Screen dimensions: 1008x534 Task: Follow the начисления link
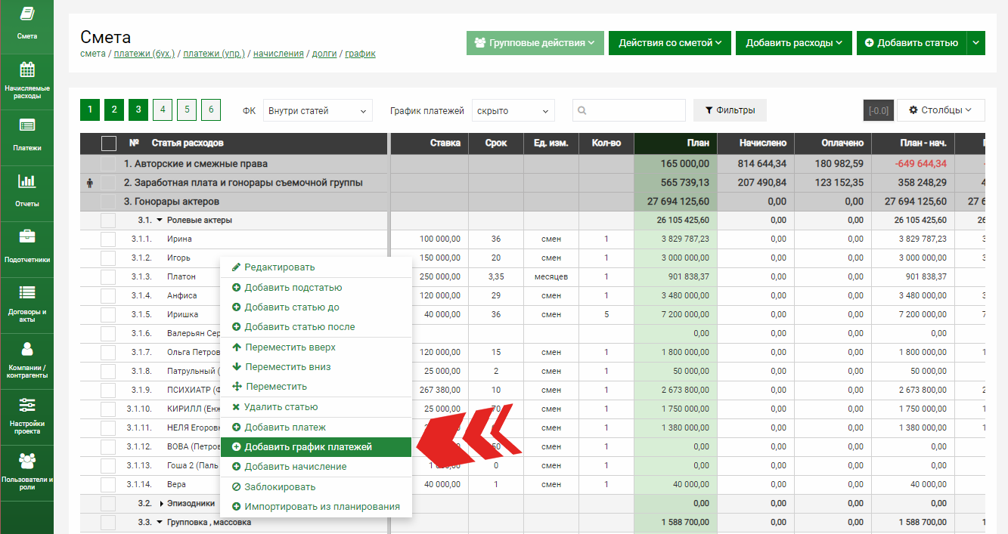278,54
